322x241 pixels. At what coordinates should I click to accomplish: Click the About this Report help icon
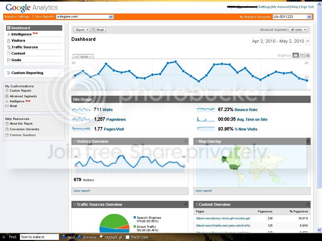click(x=7, y=124)
